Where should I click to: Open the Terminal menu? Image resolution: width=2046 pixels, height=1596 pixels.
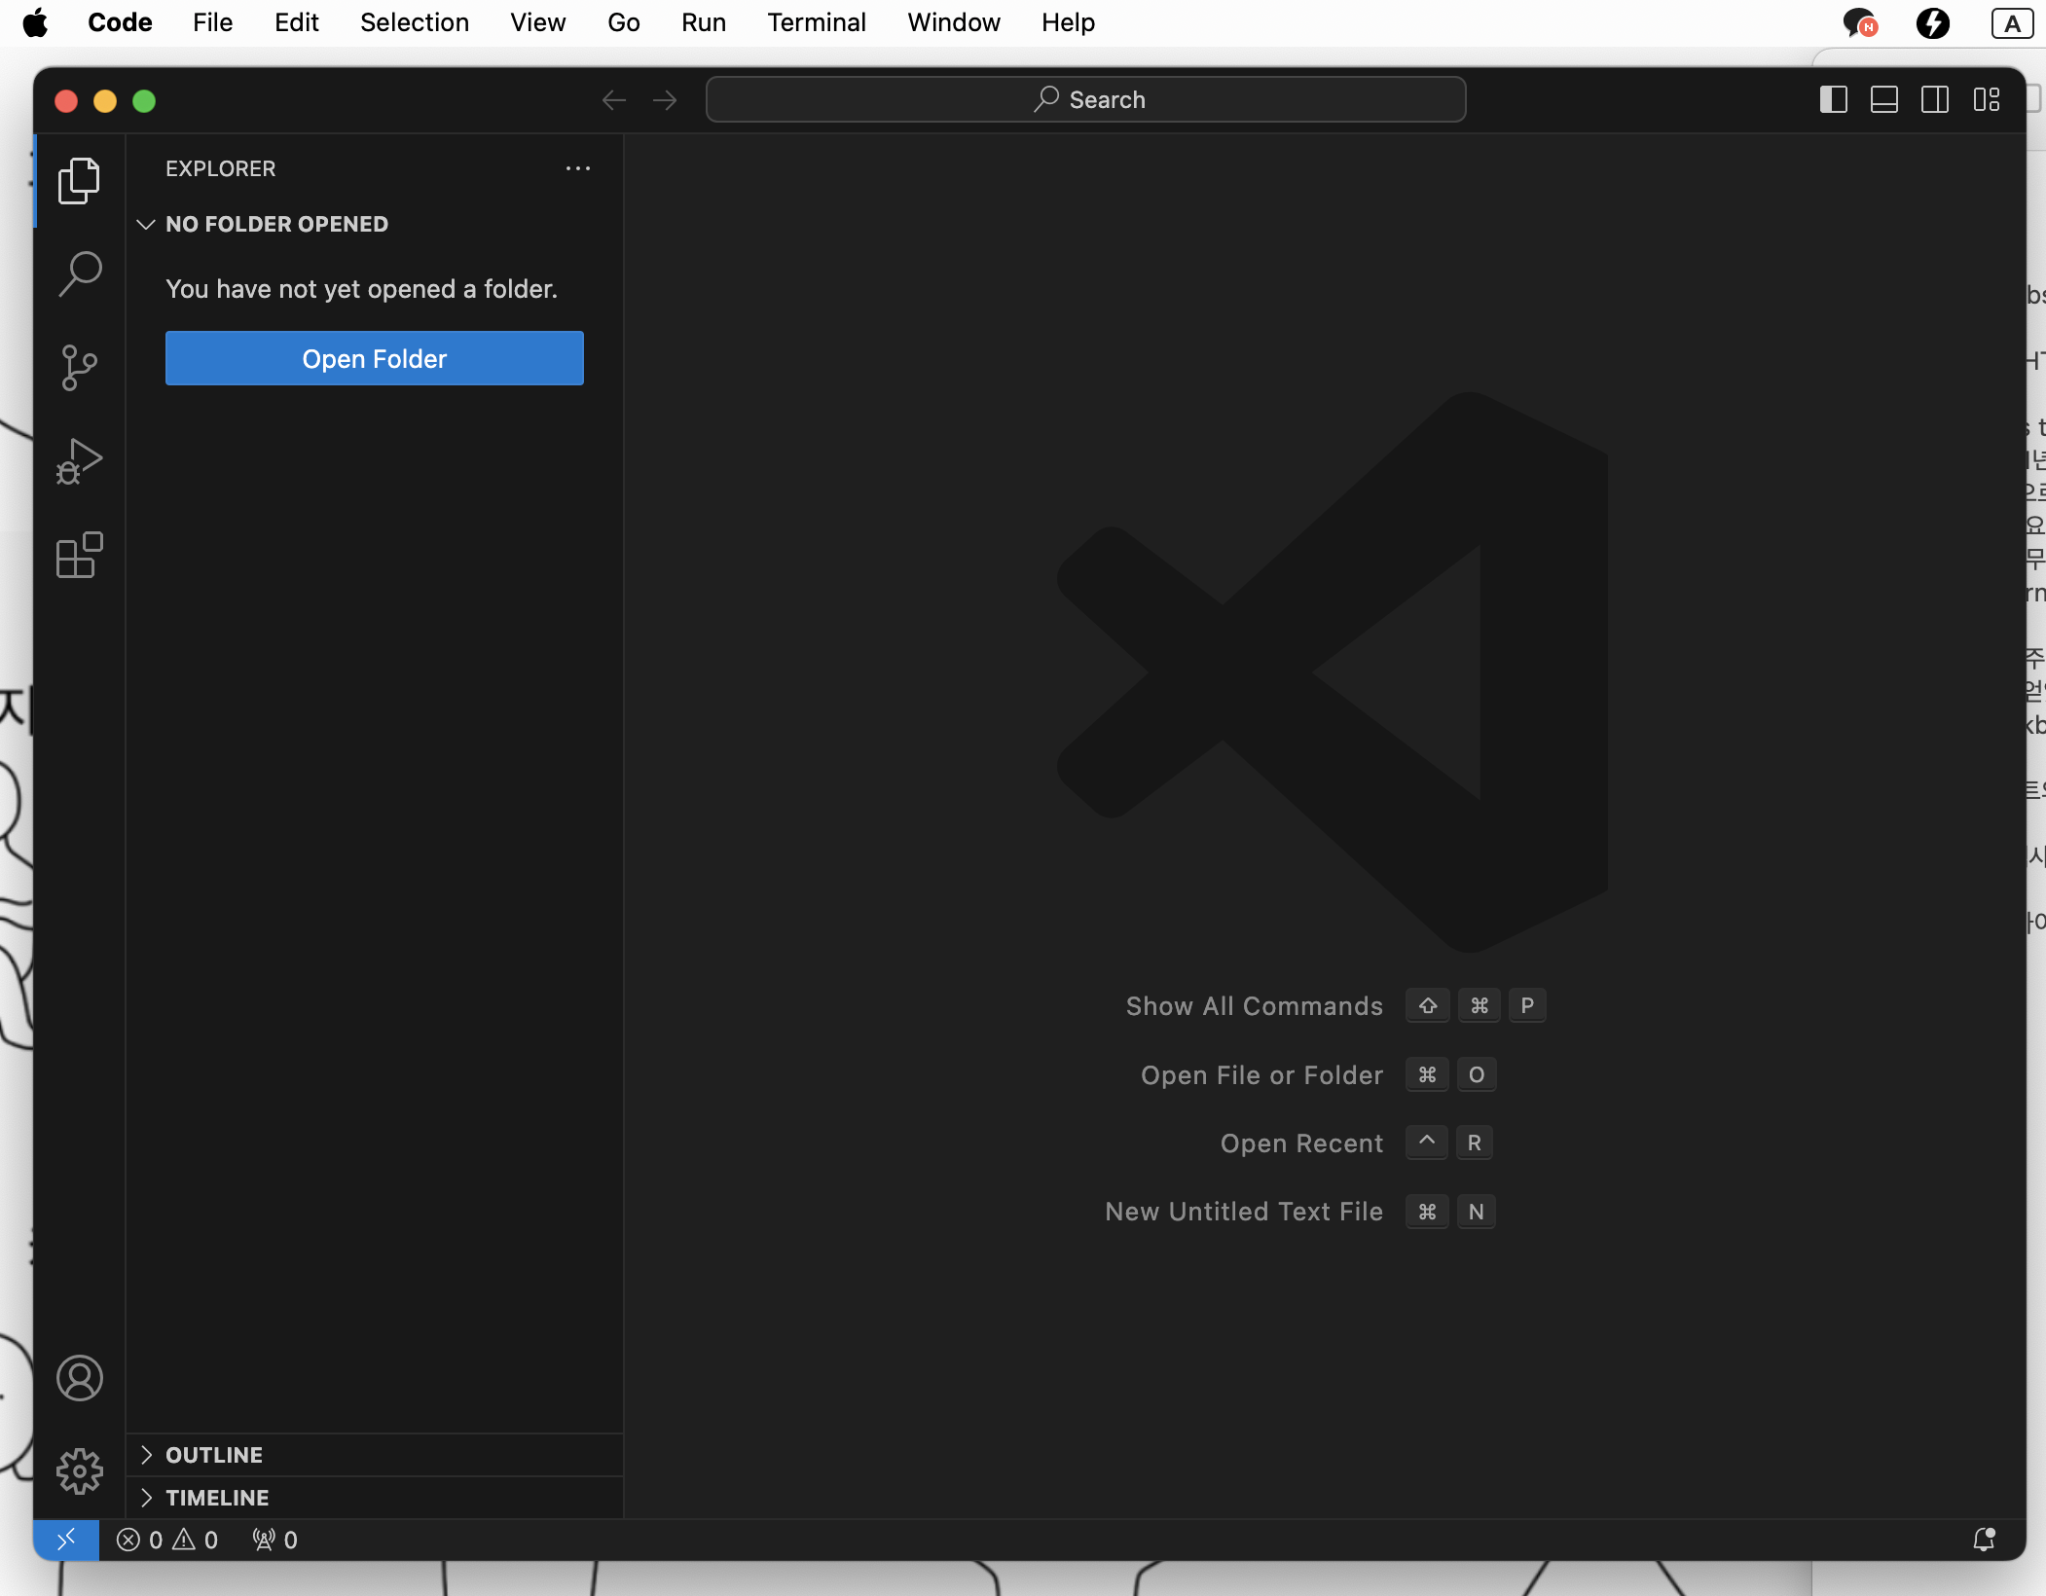click(x=817, y=22)
